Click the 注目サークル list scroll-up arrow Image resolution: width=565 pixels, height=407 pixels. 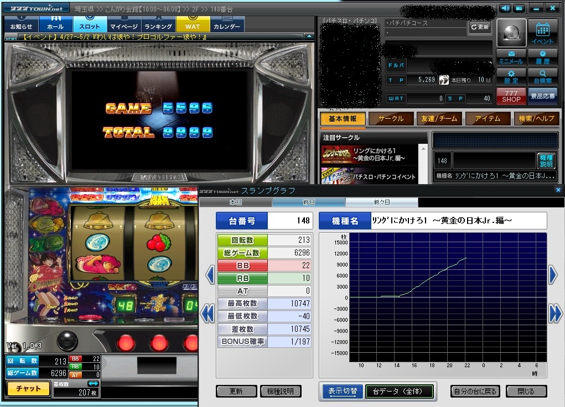(423, 148)
